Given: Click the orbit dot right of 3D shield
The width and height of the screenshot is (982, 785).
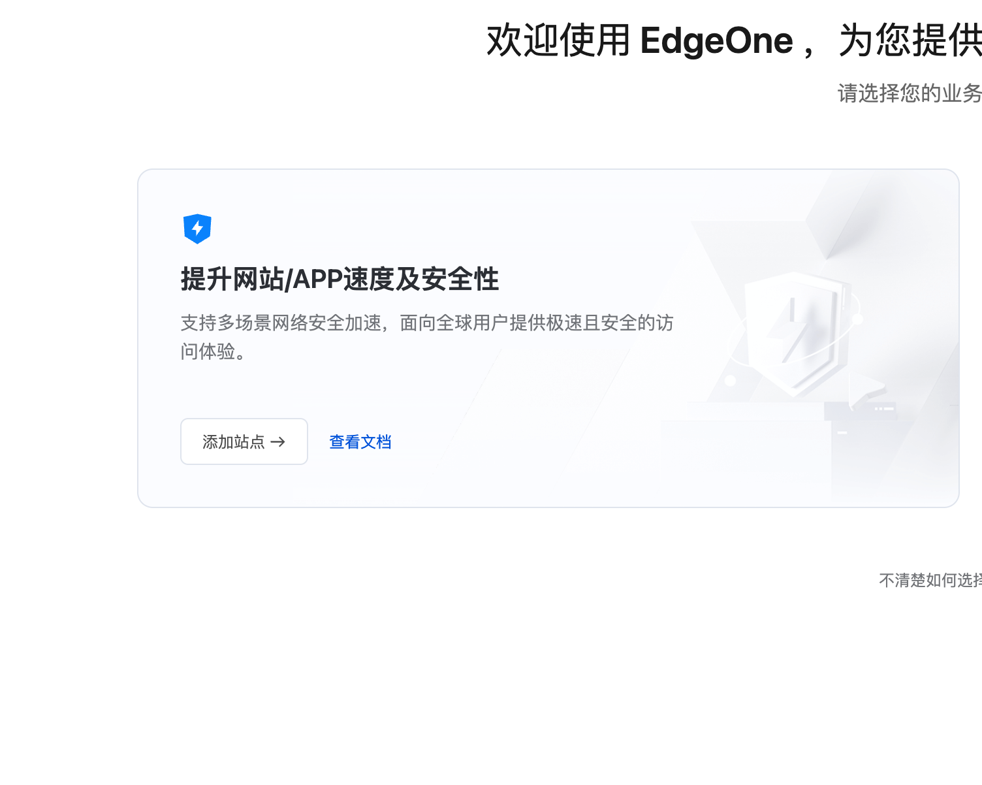Looking at the screenshot, I should 858,319.
